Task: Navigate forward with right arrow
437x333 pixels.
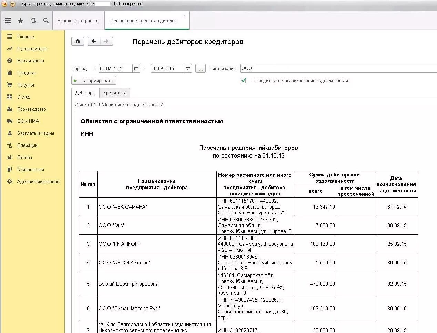Action: [106, 41]
